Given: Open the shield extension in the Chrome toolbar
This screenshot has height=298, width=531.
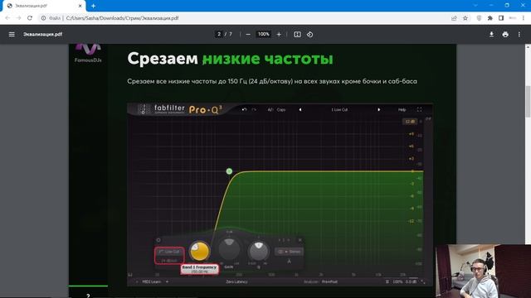Looking at the screenshot, I should [x=479, y=18].
